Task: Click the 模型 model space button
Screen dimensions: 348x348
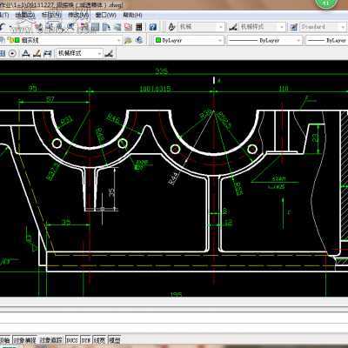Action: pyautogui.click(x=114, y=340)
